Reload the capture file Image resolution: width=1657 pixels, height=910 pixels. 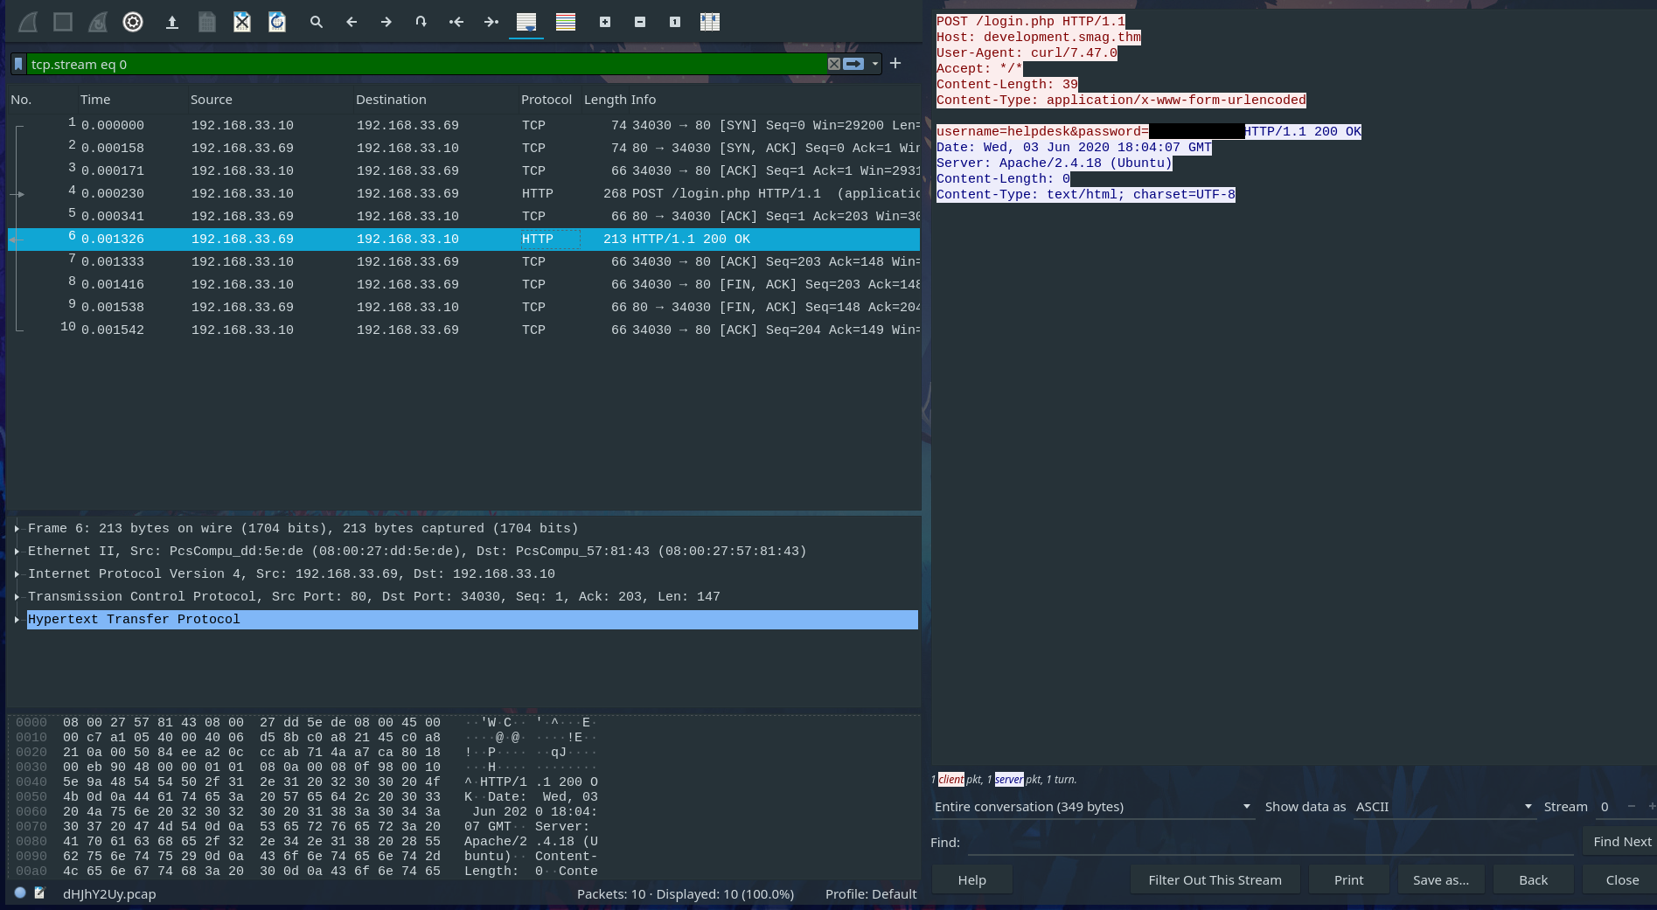(277, 22)
